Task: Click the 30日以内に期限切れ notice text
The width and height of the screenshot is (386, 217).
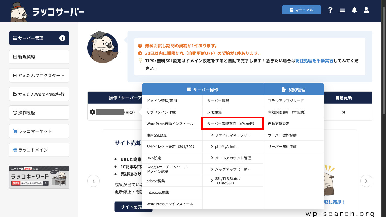Action: pos(202,53)
